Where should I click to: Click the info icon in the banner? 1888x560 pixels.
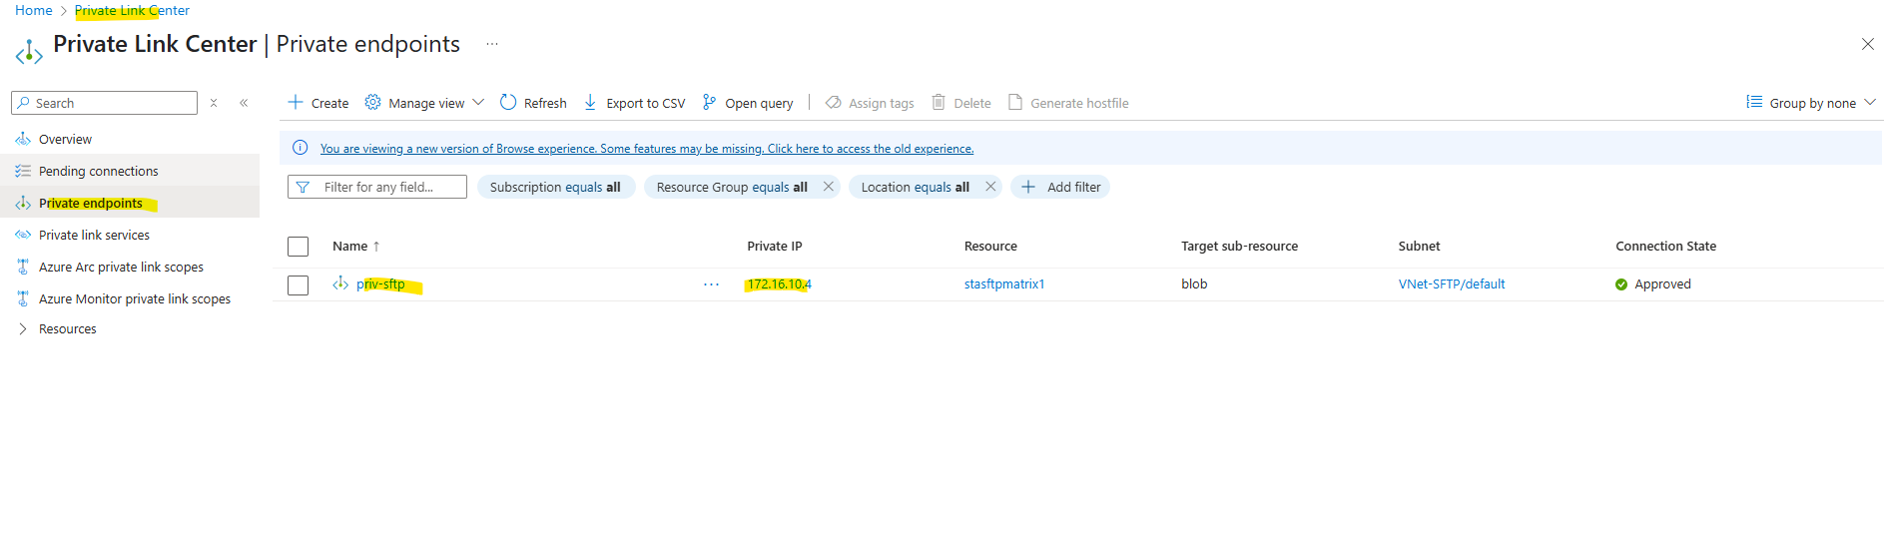point(300,148)
